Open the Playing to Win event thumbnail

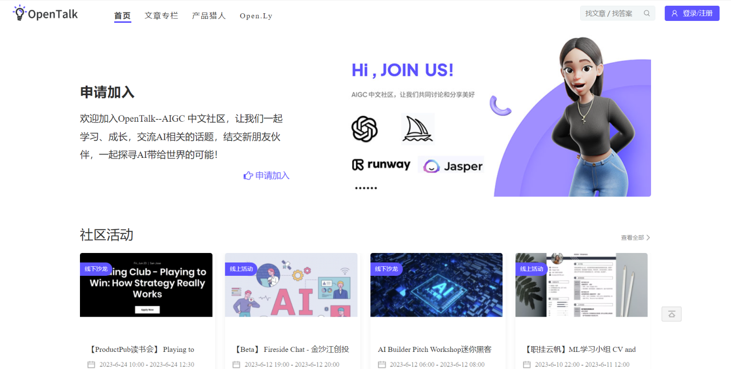[x=146, y=285]
